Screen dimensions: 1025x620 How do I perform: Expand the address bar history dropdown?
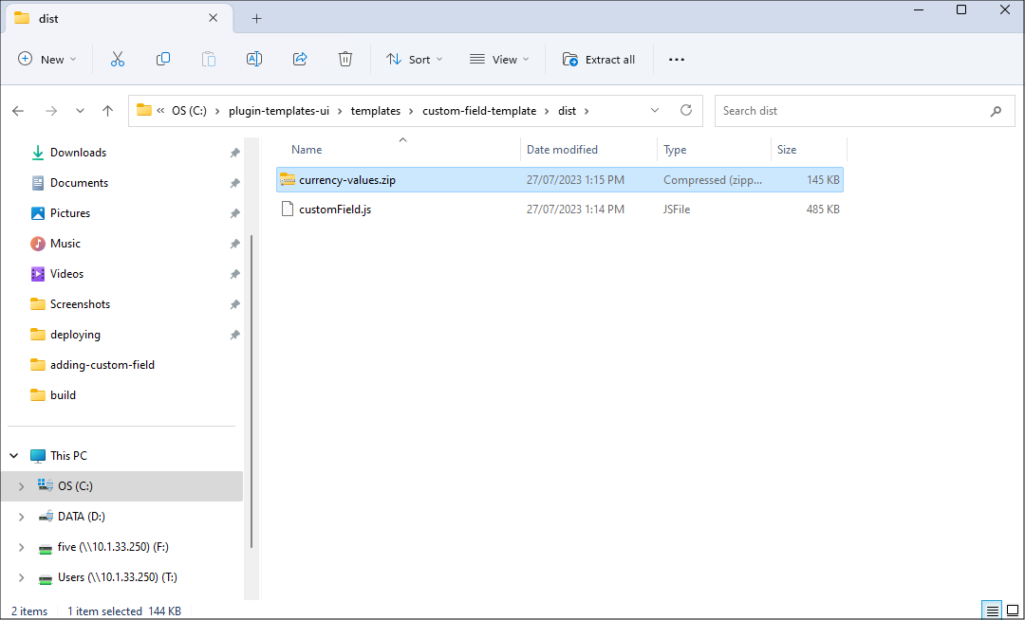pos(654,110)
